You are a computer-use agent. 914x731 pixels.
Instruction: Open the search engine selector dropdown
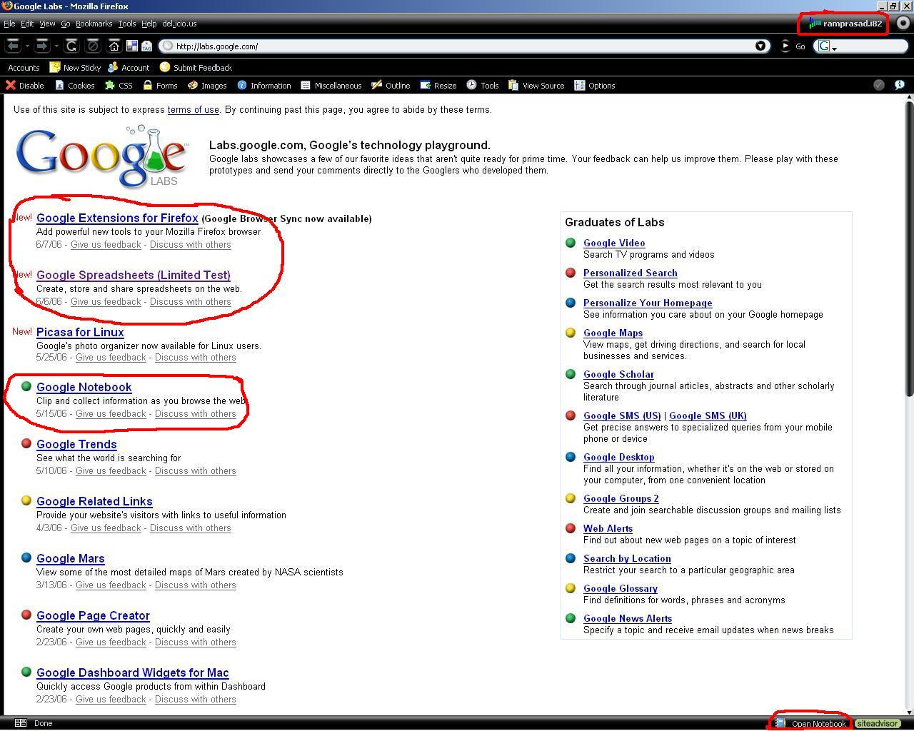(x=828, y=46)
